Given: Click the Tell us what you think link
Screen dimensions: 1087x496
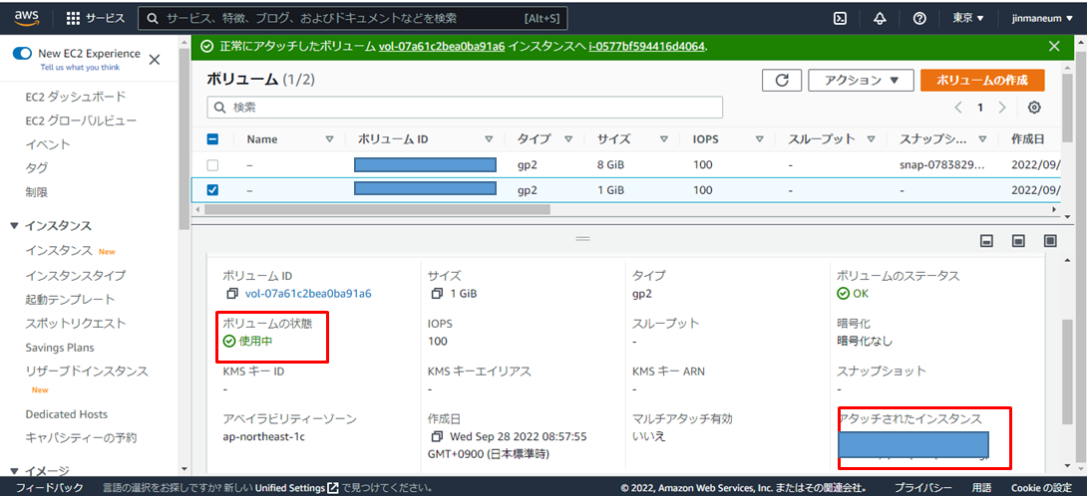Looking at the screenshot, I should pyautogui.click(x=80, y=67).
